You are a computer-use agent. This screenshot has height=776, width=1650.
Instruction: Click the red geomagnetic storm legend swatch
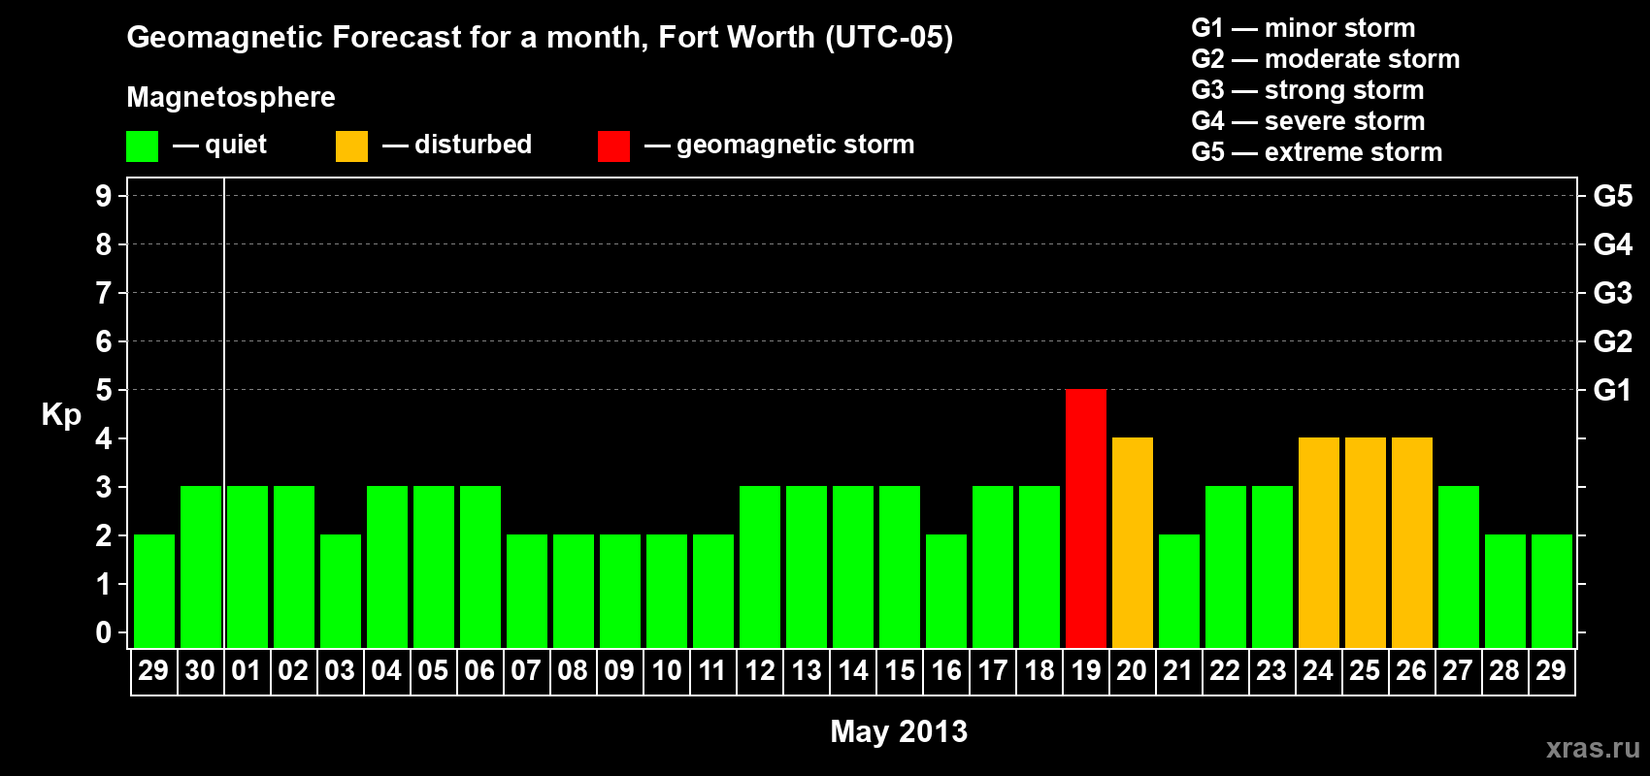[x=613, y=146]
